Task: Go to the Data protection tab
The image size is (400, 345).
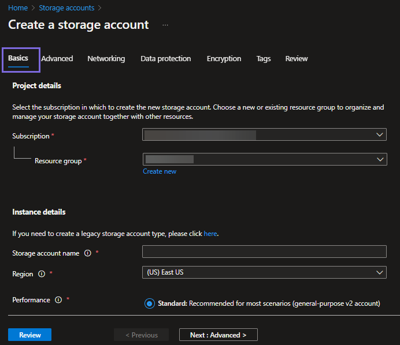Action: (165, 59)
